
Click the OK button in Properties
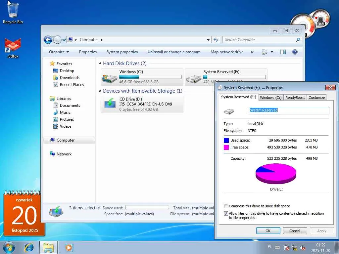(268, 231)
